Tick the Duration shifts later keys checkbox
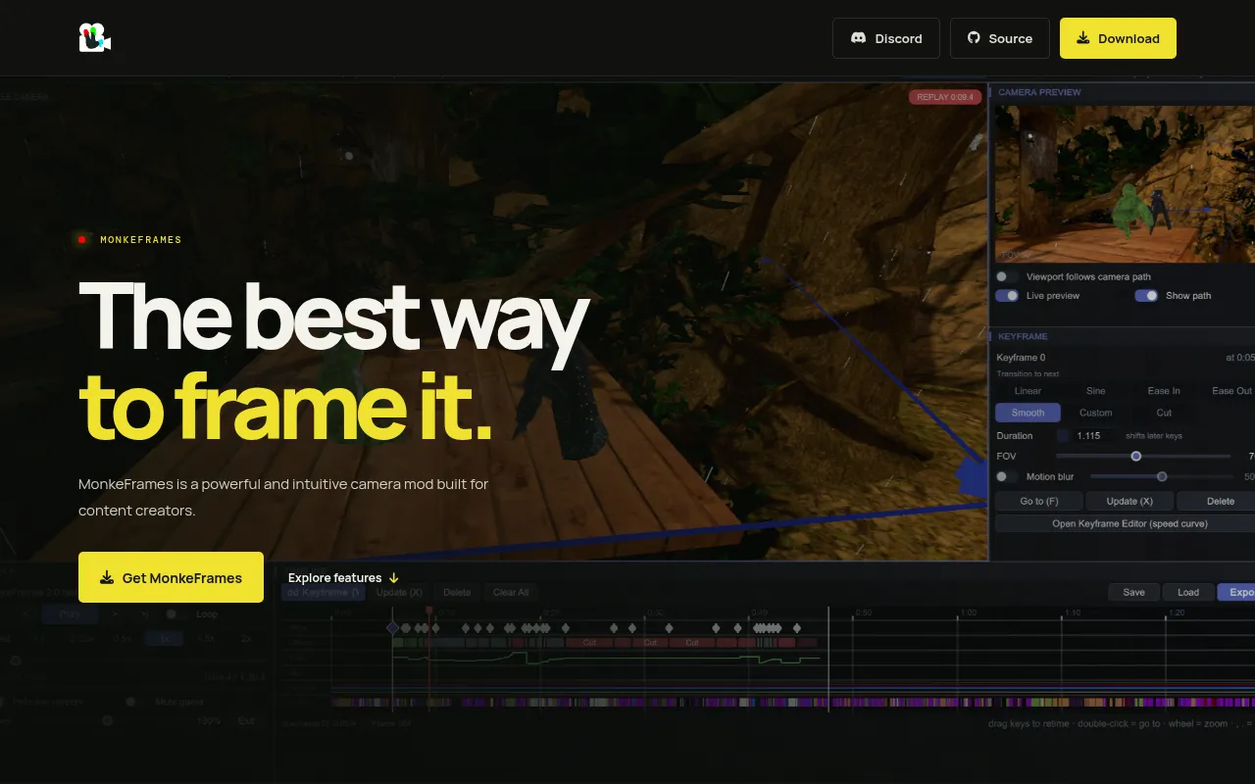Image resolution: width=1255 pixels, height=784 pixels. [1062, 435]
